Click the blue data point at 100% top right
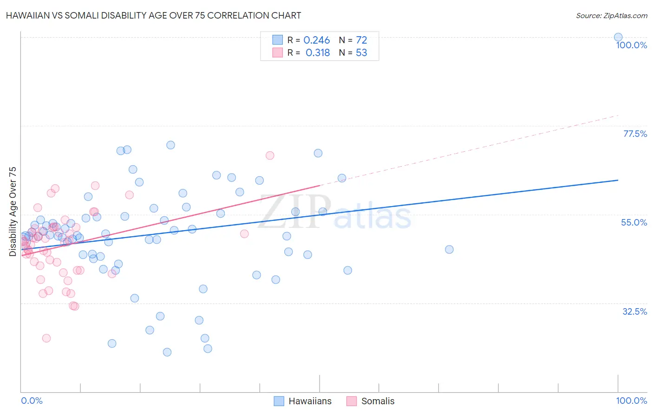This screenshot has width=653, height=414. click(x=618, y=37)
